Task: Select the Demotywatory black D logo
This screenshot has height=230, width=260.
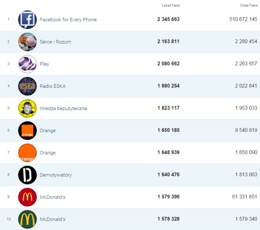Action: (x=27, y=175)
